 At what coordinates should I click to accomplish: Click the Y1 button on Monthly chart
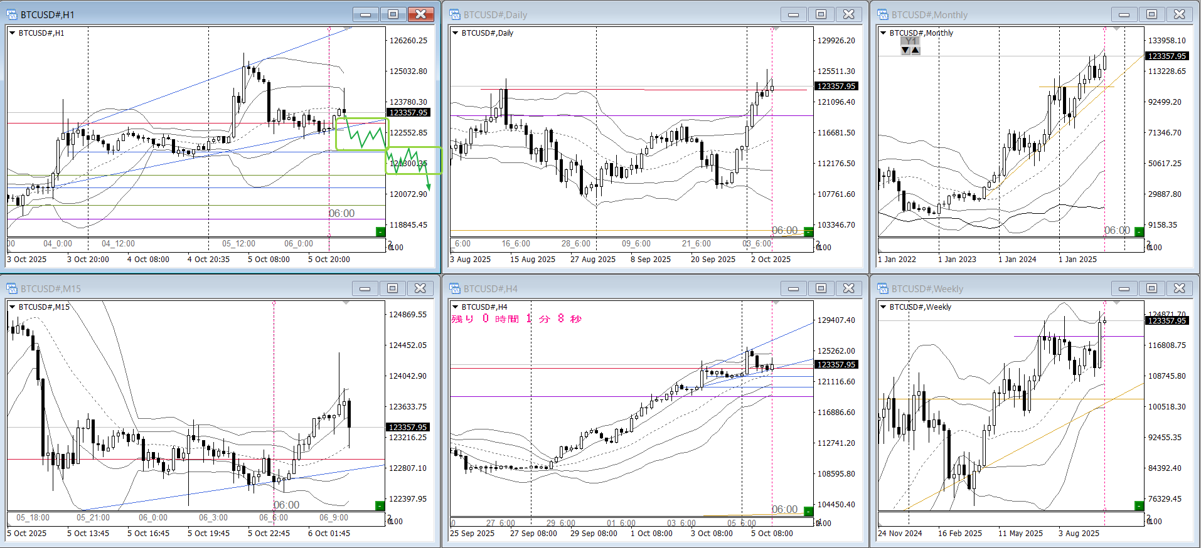click(x=910, y=41)
